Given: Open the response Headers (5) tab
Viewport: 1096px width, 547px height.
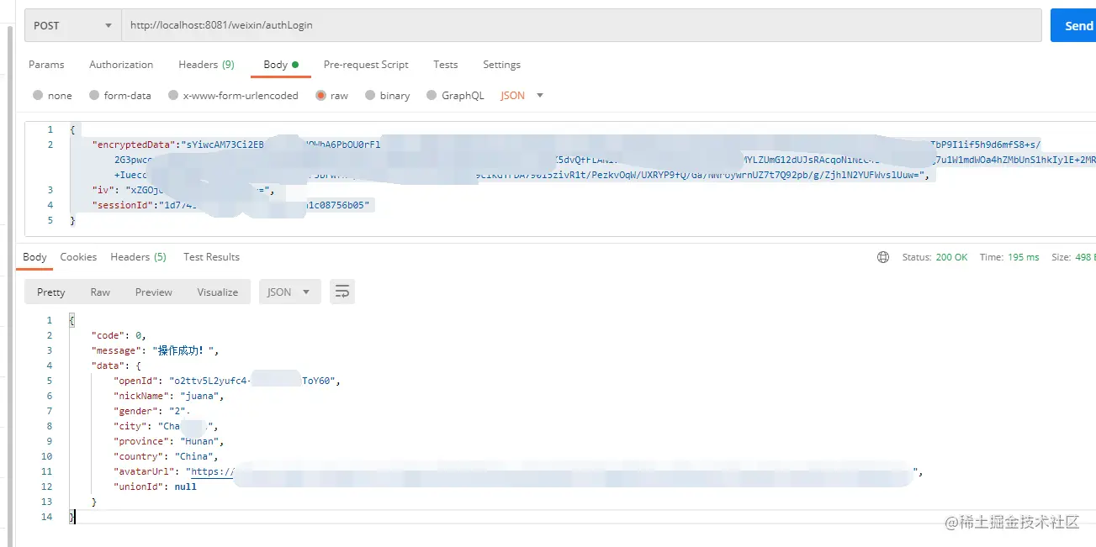Looking at the screenshot, I should (138, 257).
